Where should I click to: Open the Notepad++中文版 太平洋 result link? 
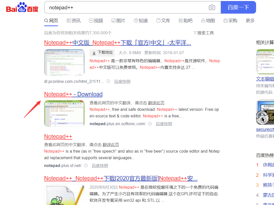[x=118, y=43]
